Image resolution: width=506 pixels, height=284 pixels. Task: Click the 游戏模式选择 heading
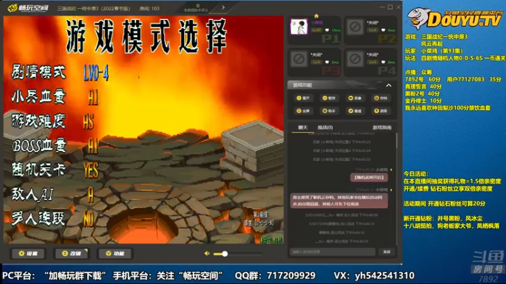(147, 36)
